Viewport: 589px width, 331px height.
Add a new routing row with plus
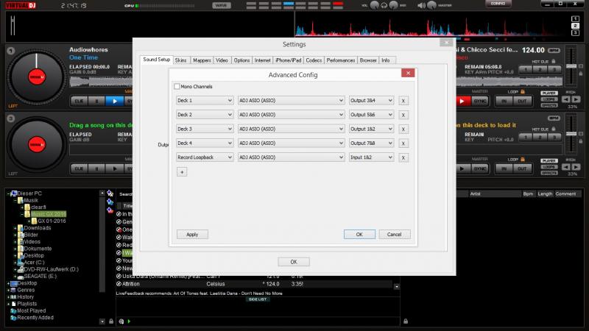[182, 172]
